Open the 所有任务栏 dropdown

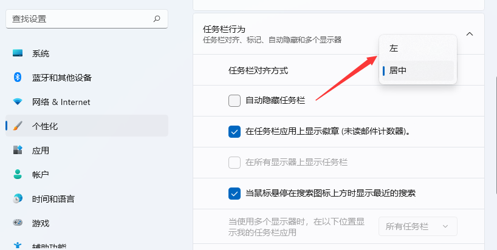[417, 226]
